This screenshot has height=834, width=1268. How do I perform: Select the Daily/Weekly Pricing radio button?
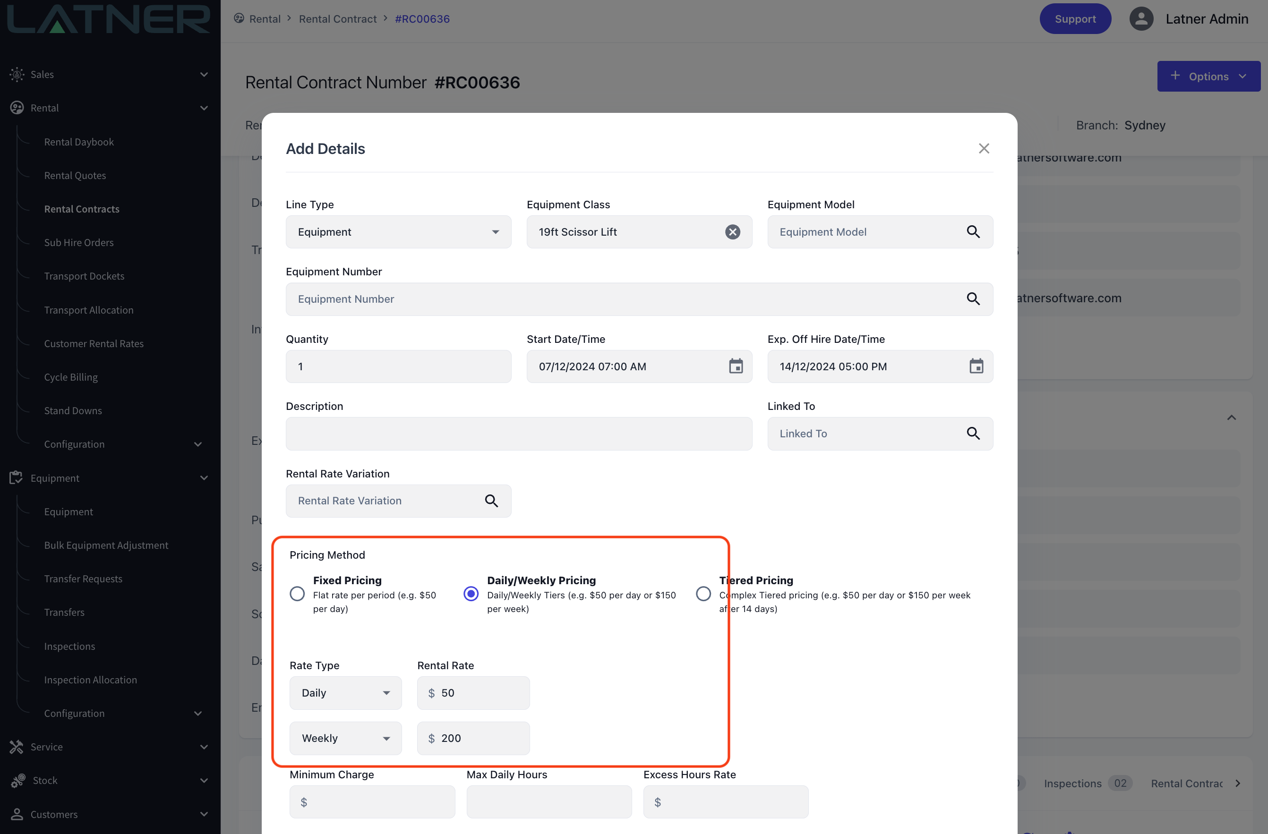[471, 593]
